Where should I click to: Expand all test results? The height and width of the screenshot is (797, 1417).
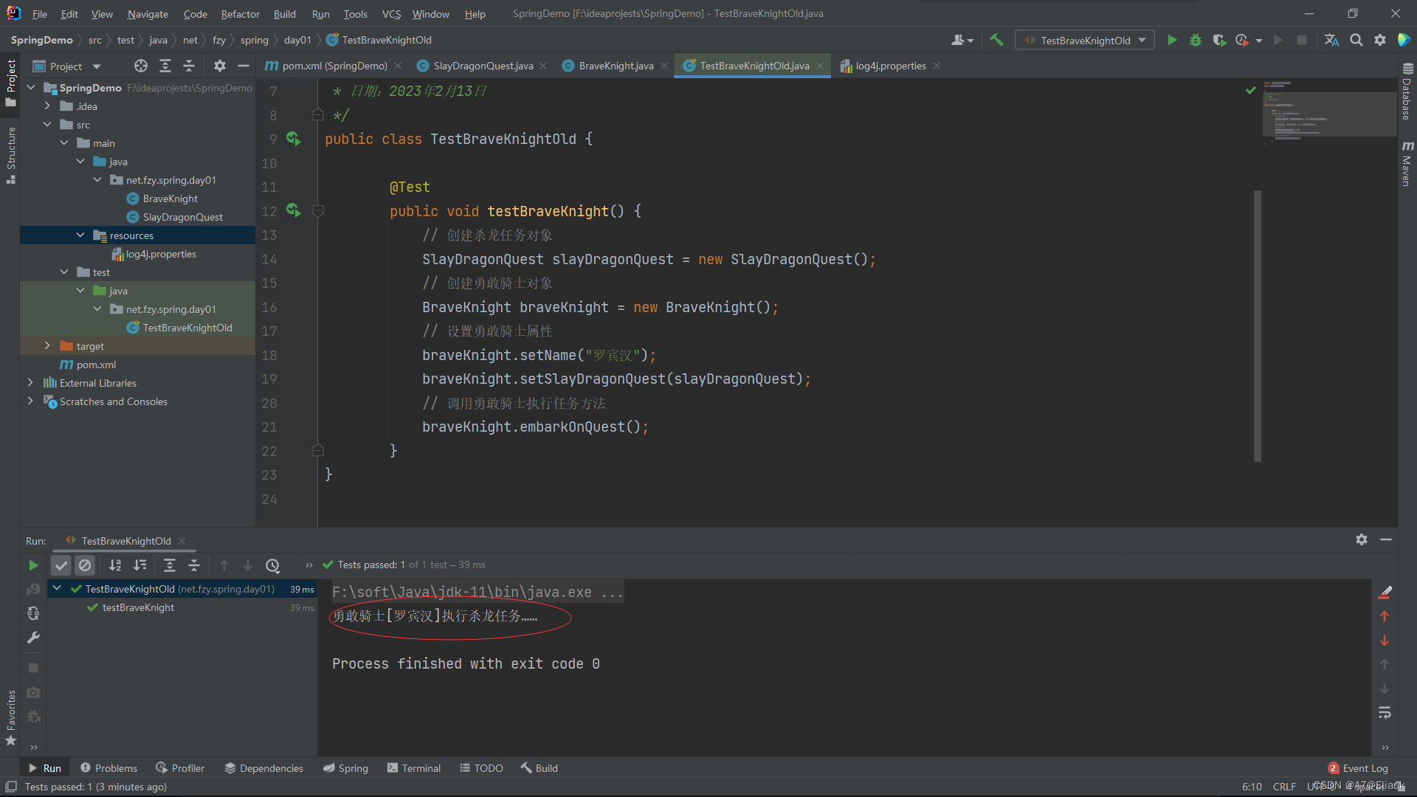coord(170,565)
